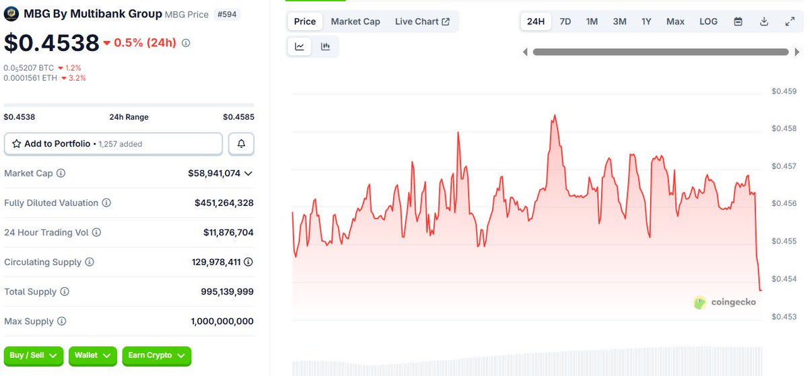Click the download chart data icon
The height and width of the screenshot is (376, 807).
coord(765,22)
